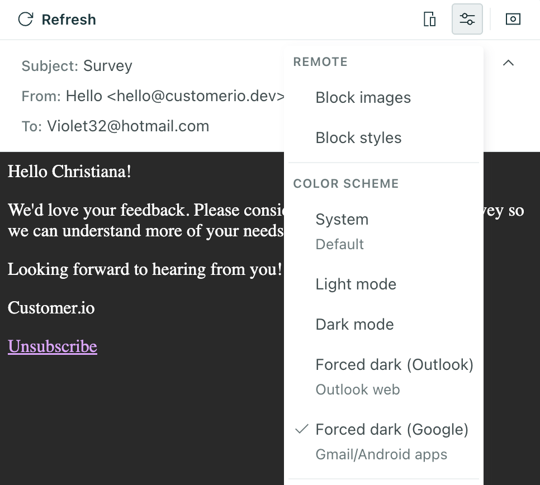Click the Refresh icon
Viewport: 540px width, 485px height.
tap(25, 18)
